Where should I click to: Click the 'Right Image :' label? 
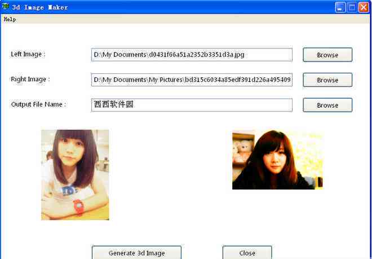pyautogui.click(x=30, y=80)
